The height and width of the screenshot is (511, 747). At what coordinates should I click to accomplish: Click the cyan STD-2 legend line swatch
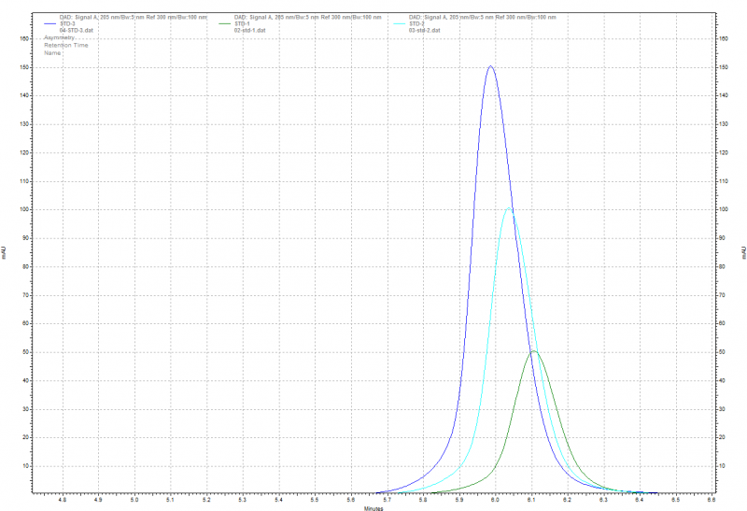(x=400, y=23)
